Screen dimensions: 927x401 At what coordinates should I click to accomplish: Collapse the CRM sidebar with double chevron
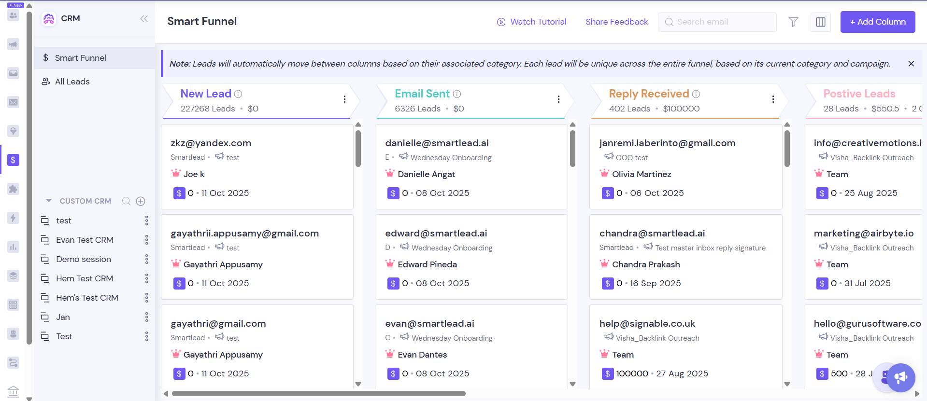point(144,19)
